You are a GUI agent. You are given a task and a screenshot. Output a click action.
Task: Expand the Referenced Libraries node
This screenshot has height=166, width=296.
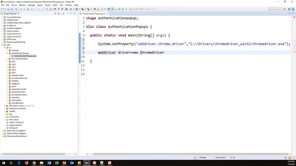tap(5, 109)
